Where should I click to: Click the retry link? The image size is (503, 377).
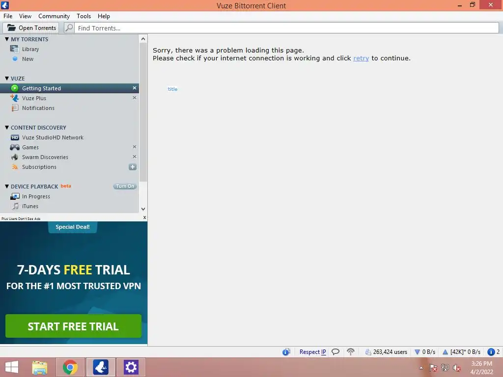[361, 58]
